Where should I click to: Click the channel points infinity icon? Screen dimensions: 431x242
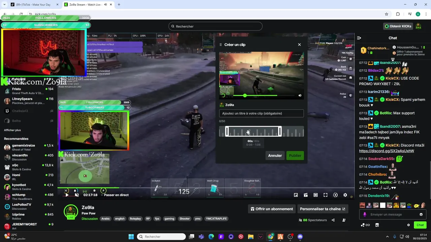[365, 225]
